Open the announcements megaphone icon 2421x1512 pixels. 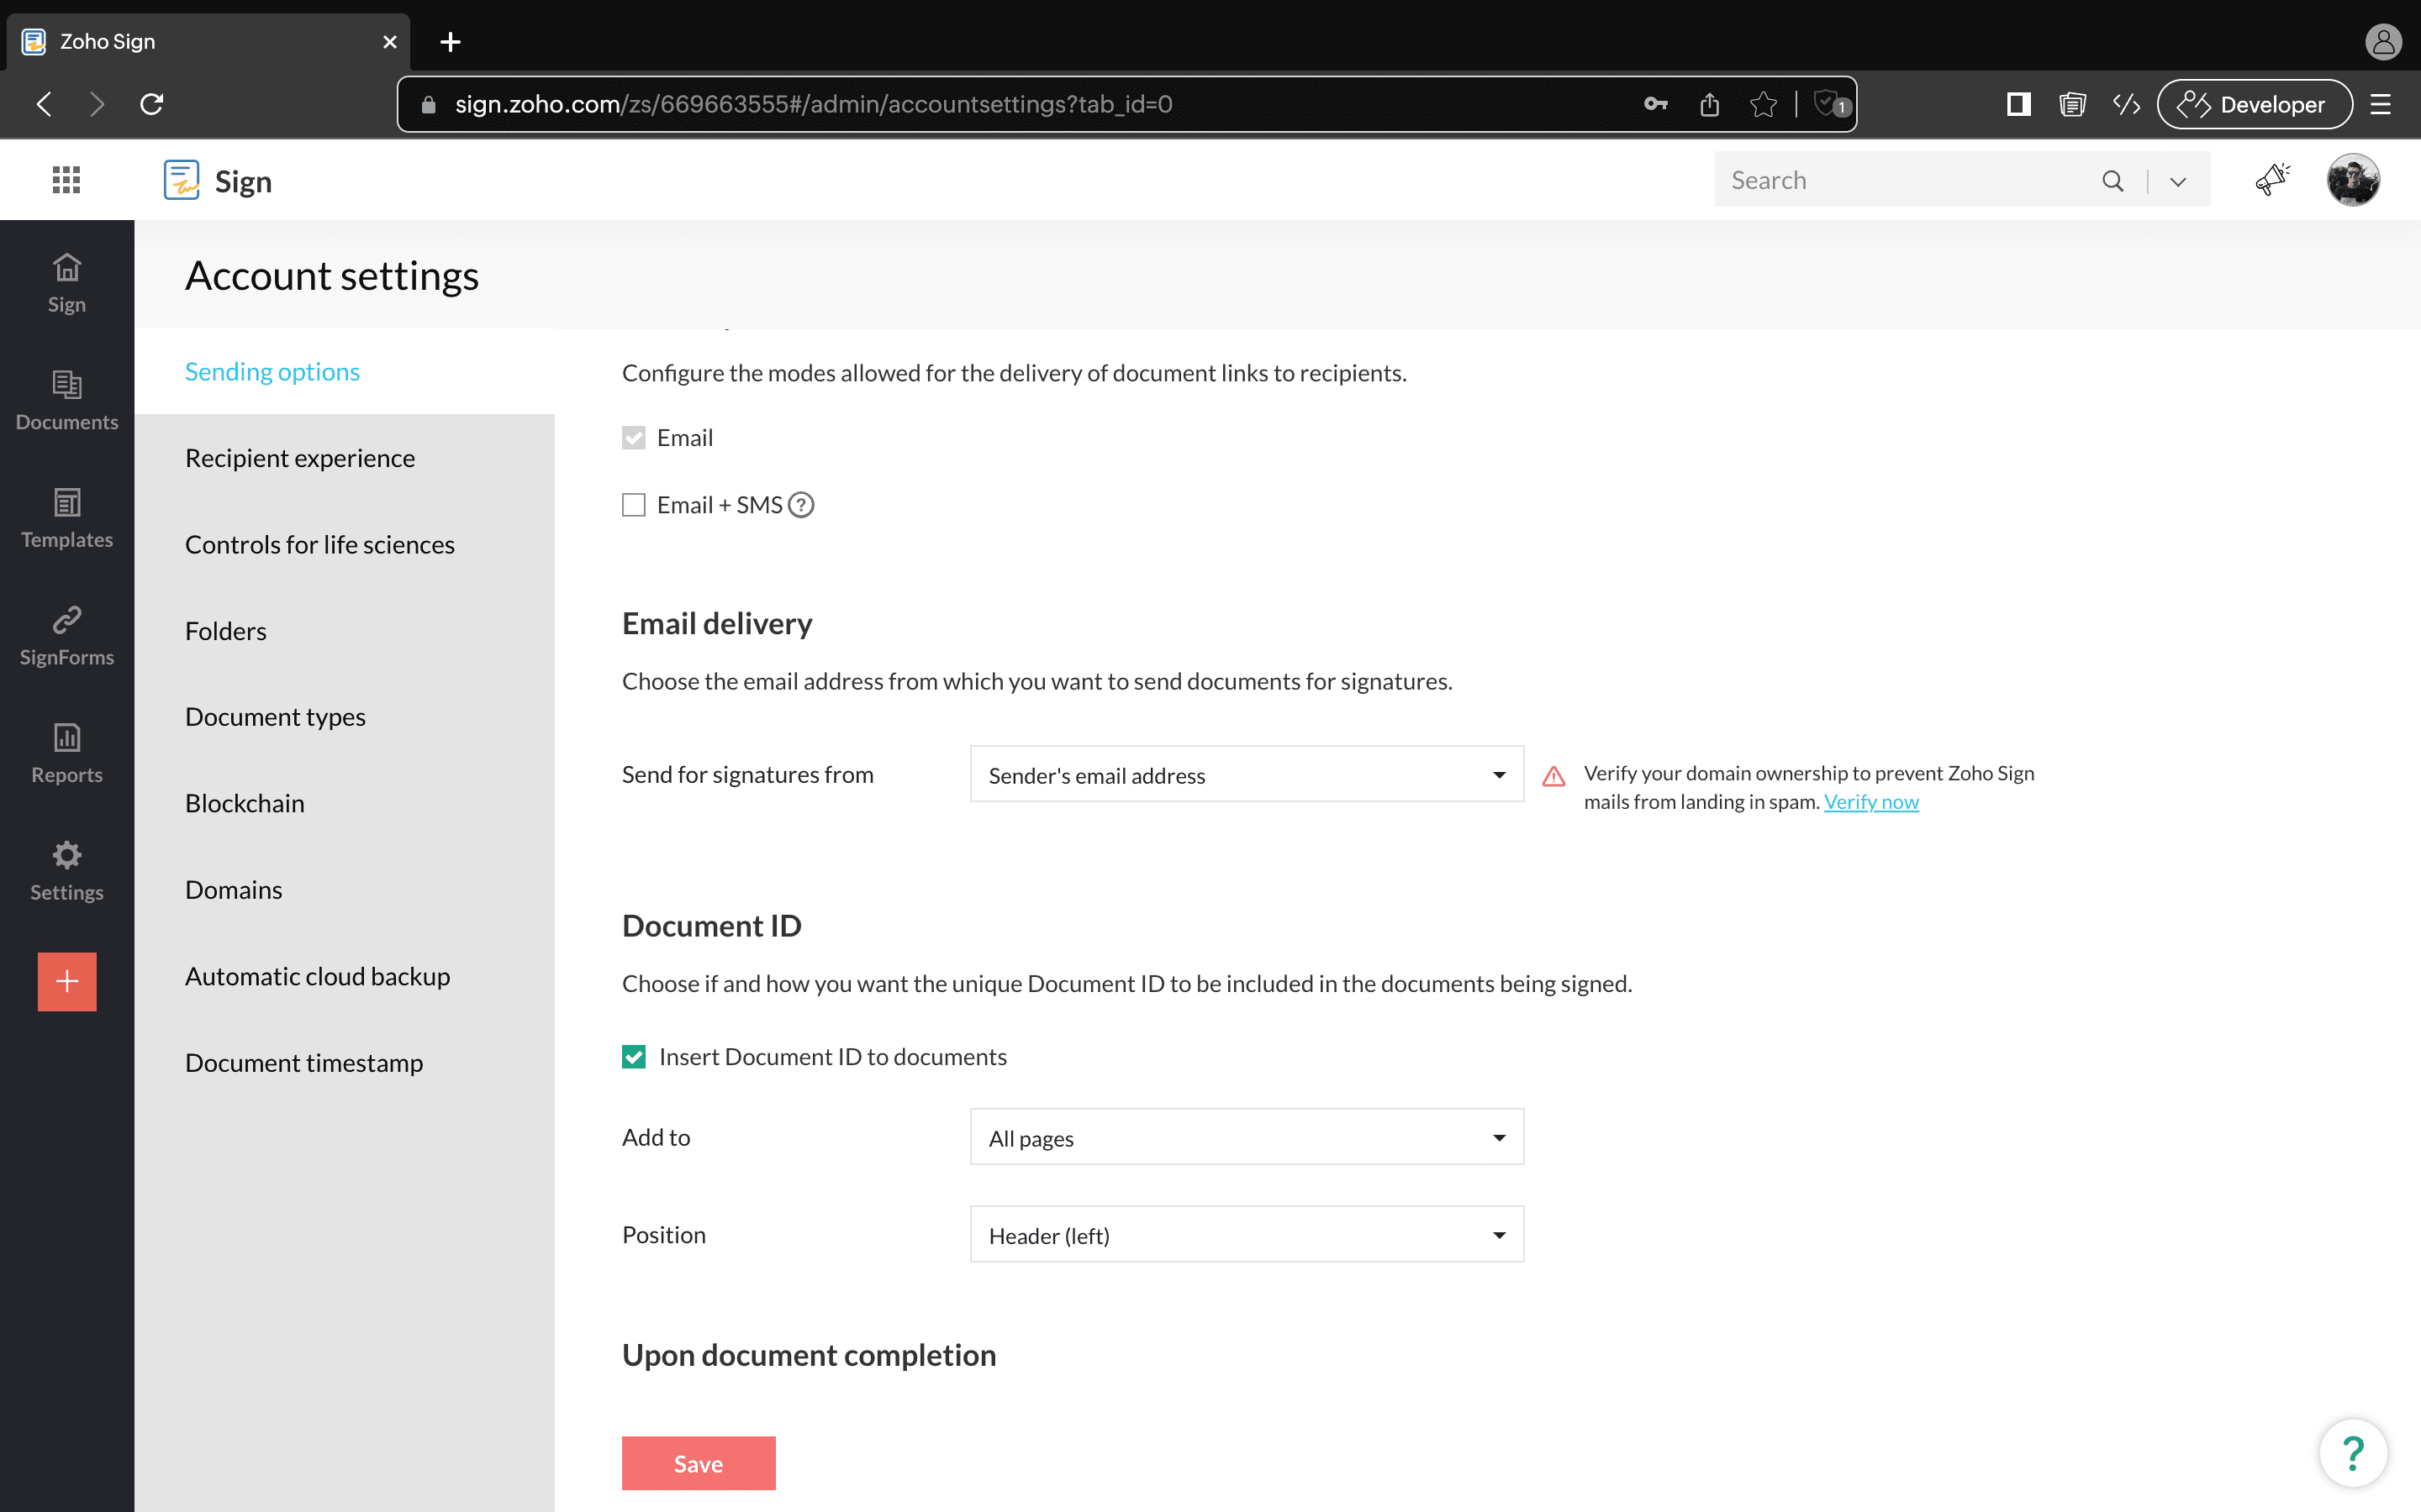(2272, 180)
